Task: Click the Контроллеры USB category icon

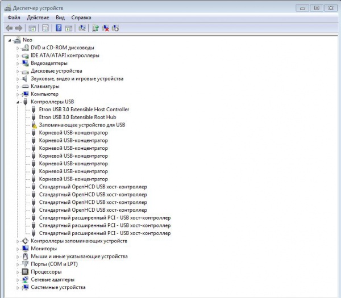Action: coord(26,102)
